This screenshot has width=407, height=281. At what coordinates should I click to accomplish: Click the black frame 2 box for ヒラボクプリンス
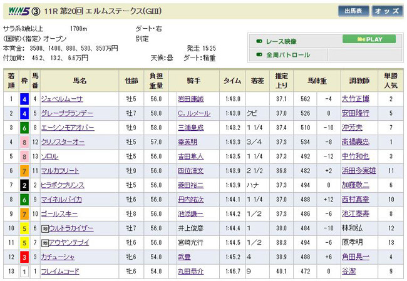tap(24, 185)
